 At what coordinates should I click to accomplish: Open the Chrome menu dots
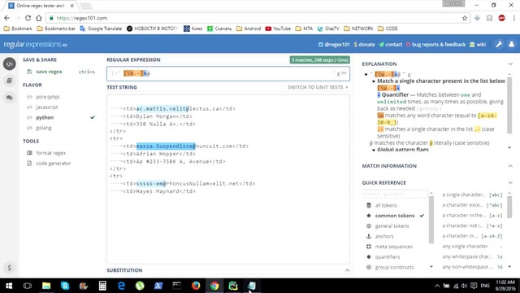pos(513,18)
